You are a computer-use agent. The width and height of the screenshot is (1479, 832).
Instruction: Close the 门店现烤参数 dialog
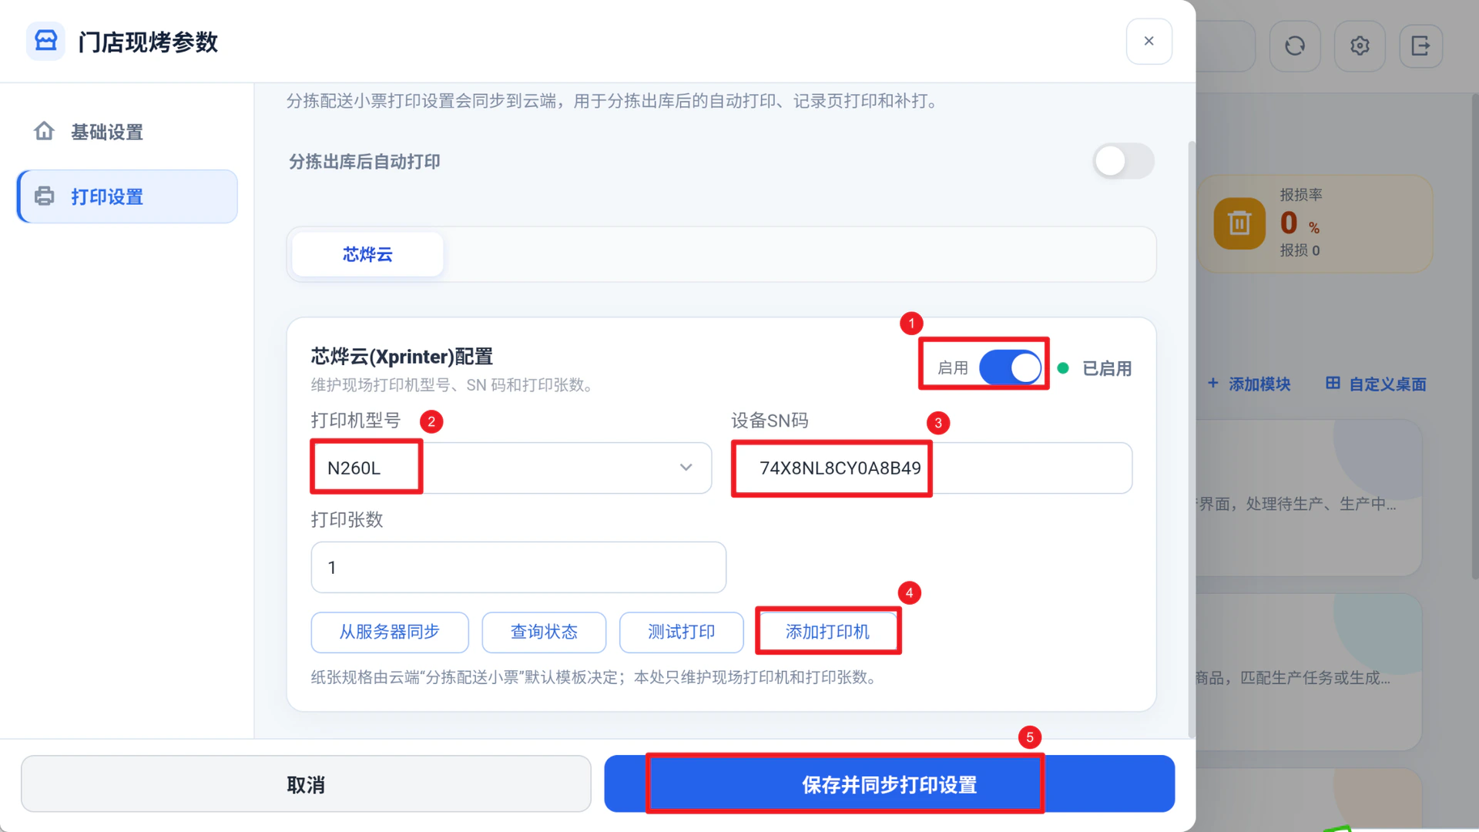tap(1149, 41)
